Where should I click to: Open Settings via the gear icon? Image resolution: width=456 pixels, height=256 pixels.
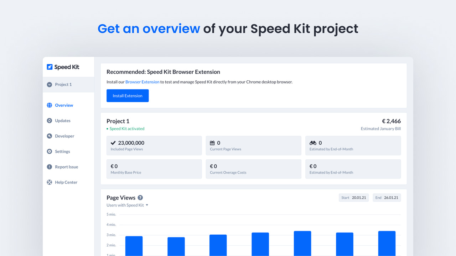(x=49, y=151)
